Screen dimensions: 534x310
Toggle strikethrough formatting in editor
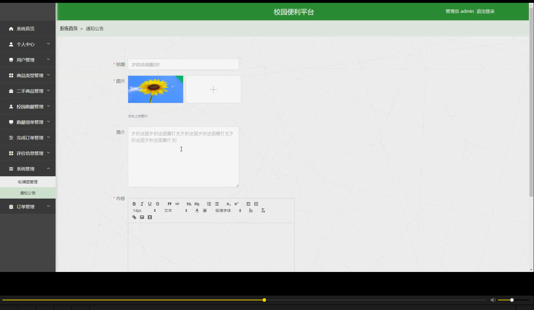157,204
